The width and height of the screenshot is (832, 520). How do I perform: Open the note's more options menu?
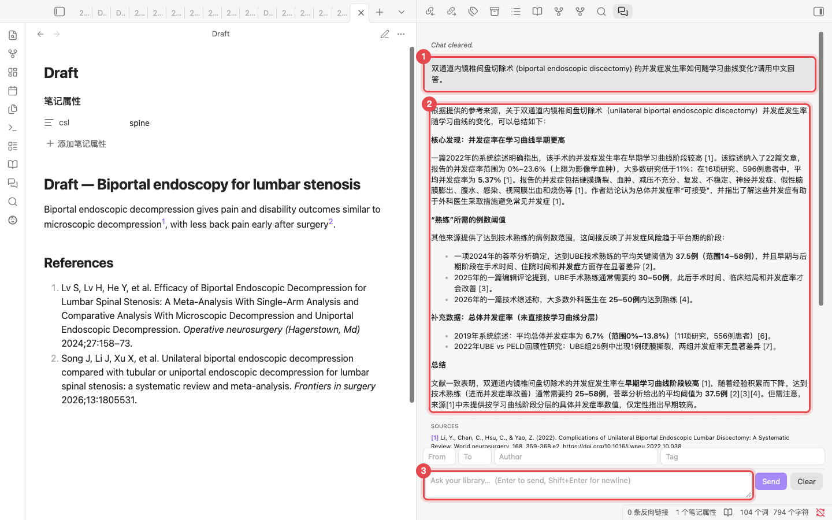pyautogui.click(x=401, y=34)
